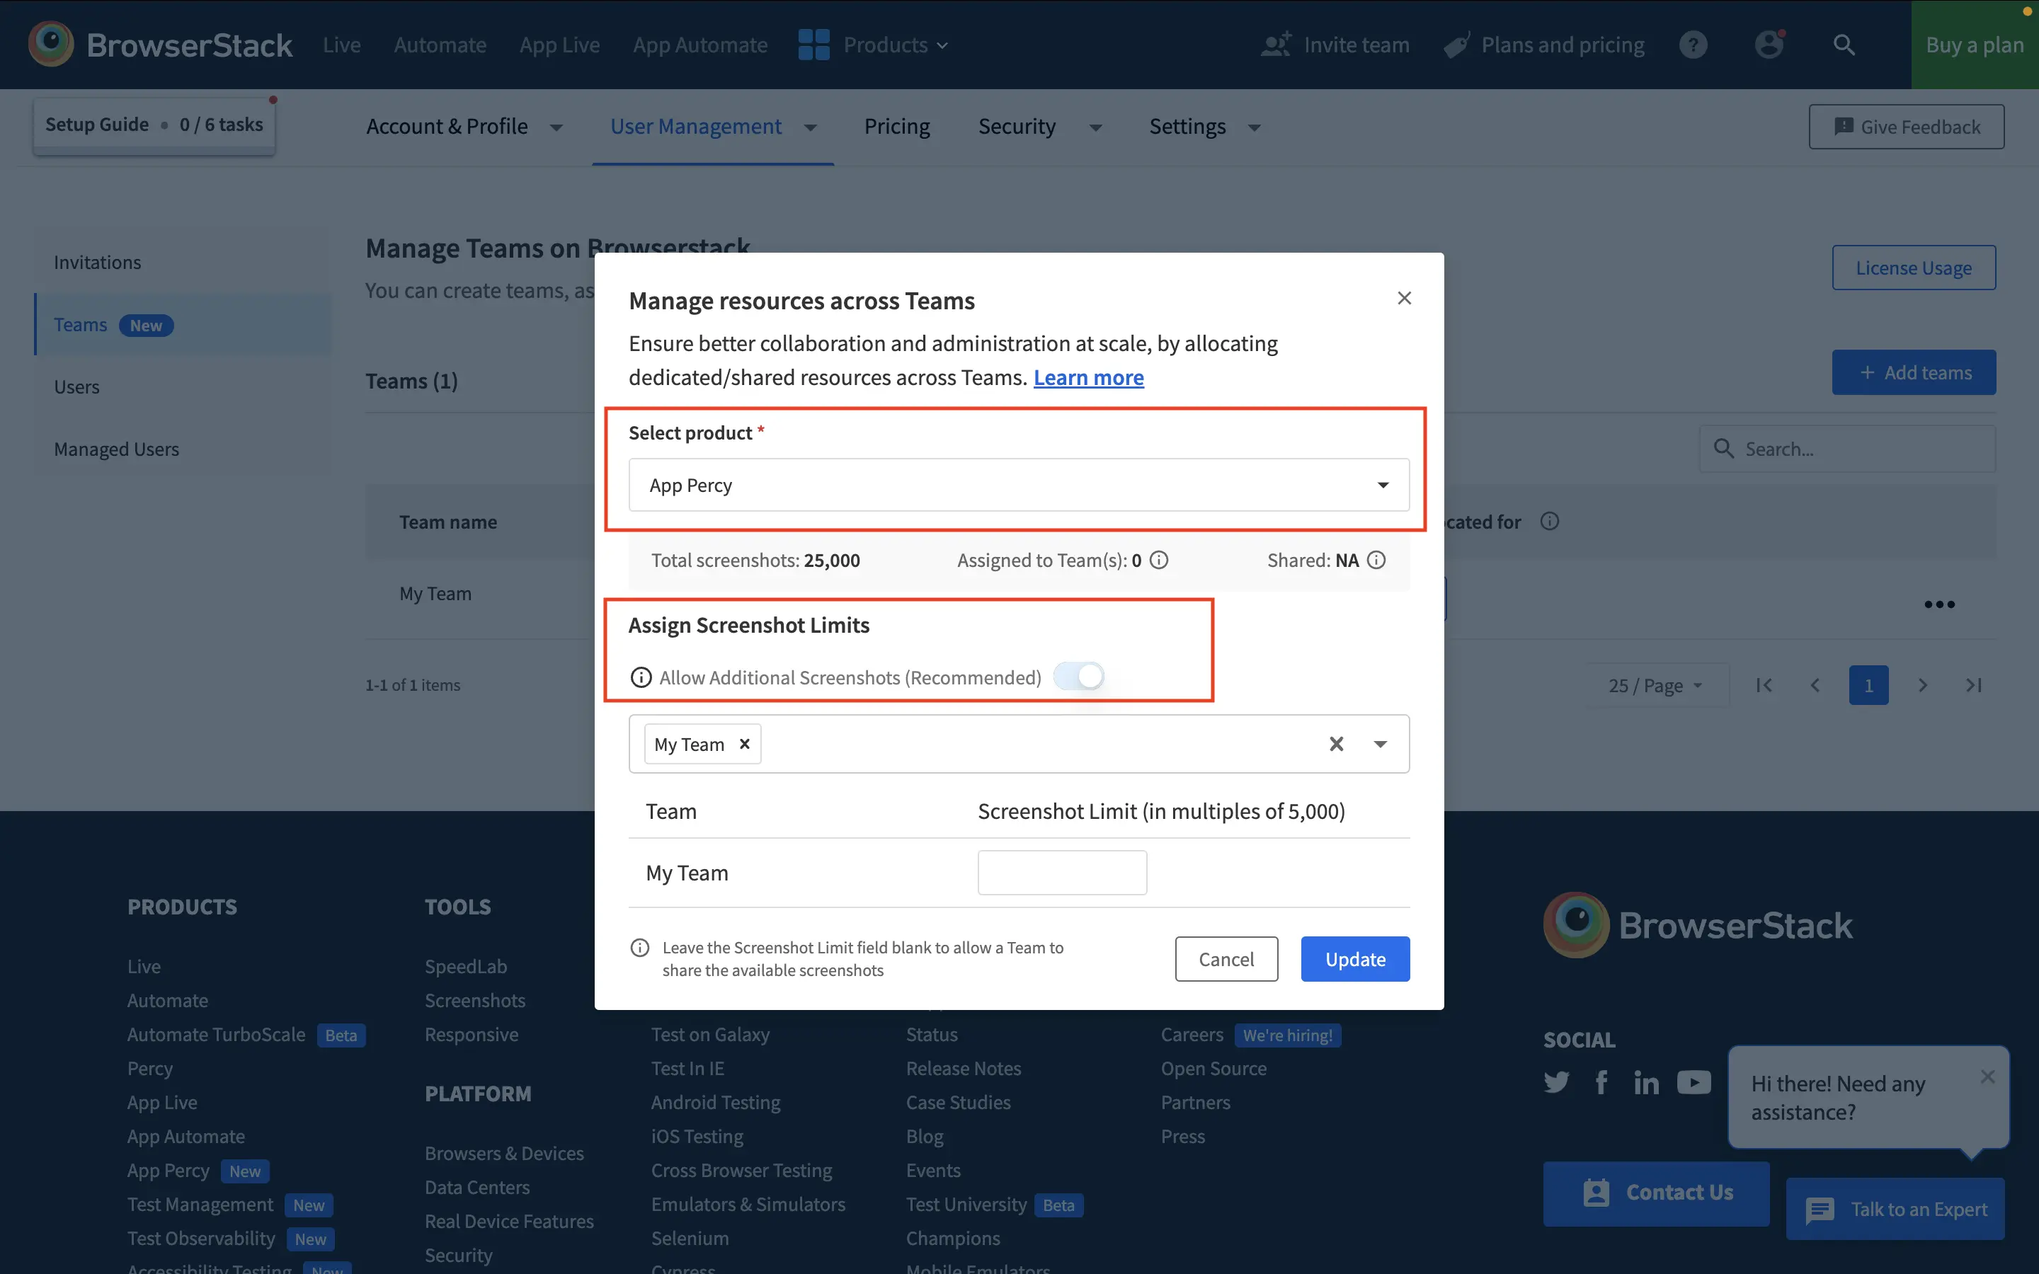Expand the Products menu in header
This screenshot has width=2039, height=1274.
[x=896, y=45]
